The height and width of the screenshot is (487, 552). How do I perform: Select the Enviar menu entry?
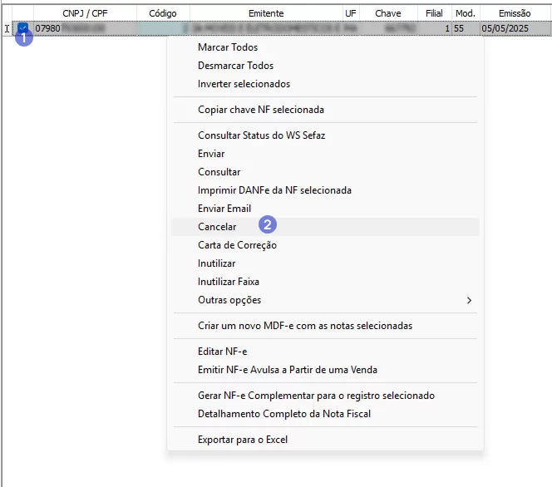(211, 154)
